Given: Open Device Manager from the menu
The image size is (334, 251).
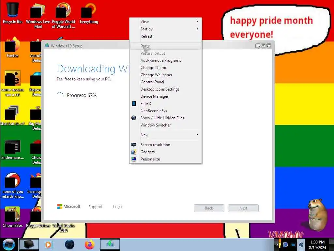Looking at the screenshot, I should point(165,96).
